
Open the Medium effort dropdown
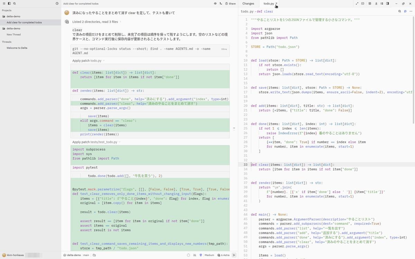point(209,255)
